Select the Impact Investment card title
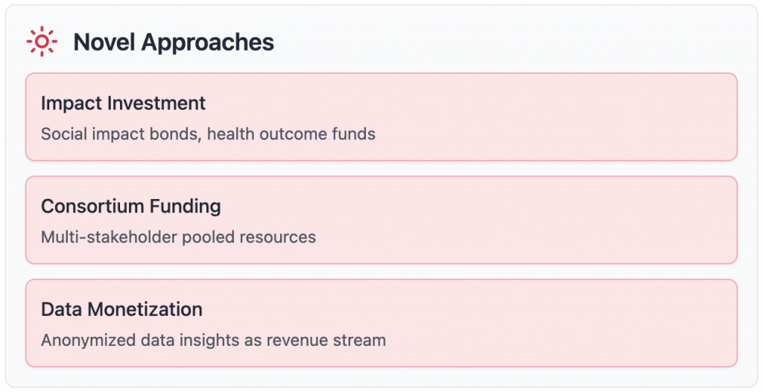Screen dimensions: 763x392 click(x=123, y=103)
